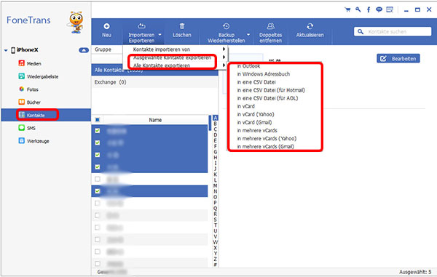Click the Kontakte suchen search field
This screenshot has width=437, height=277.
click(393, 32)
